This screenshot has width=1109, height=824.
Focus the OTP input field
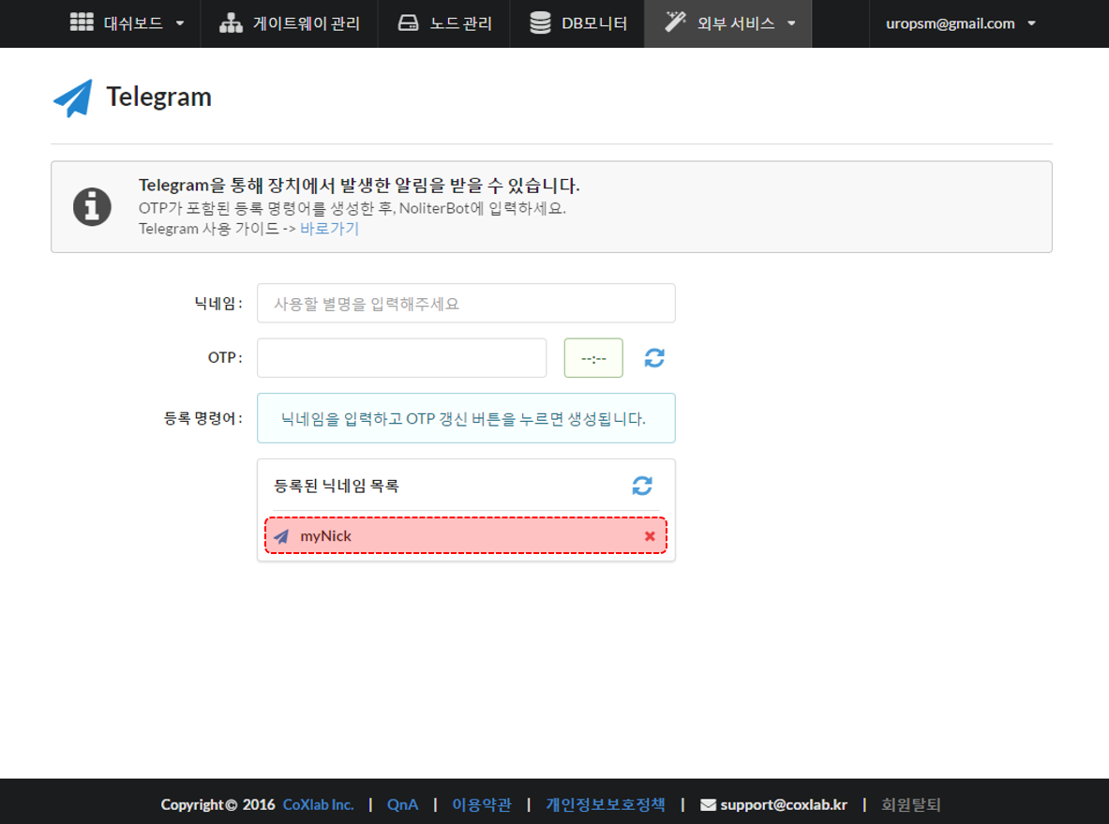pos(402,358)
